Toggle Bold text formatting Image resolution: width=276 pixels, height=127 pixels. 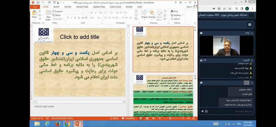pyautogui.click(x=68, y=18)
